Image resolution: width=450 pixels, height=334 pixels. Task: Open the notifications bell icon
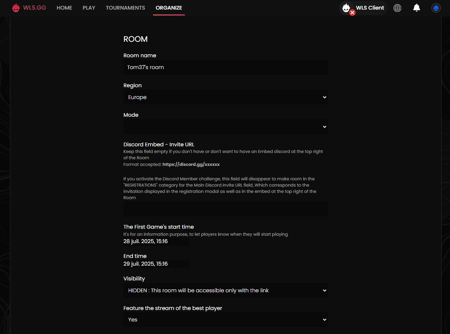(x=417, y=7)
